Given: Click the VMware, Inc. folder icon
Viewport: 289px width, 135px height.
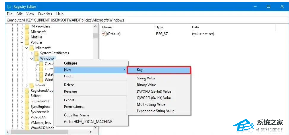Looking at the screenshot, I should (x=27, y=123).
